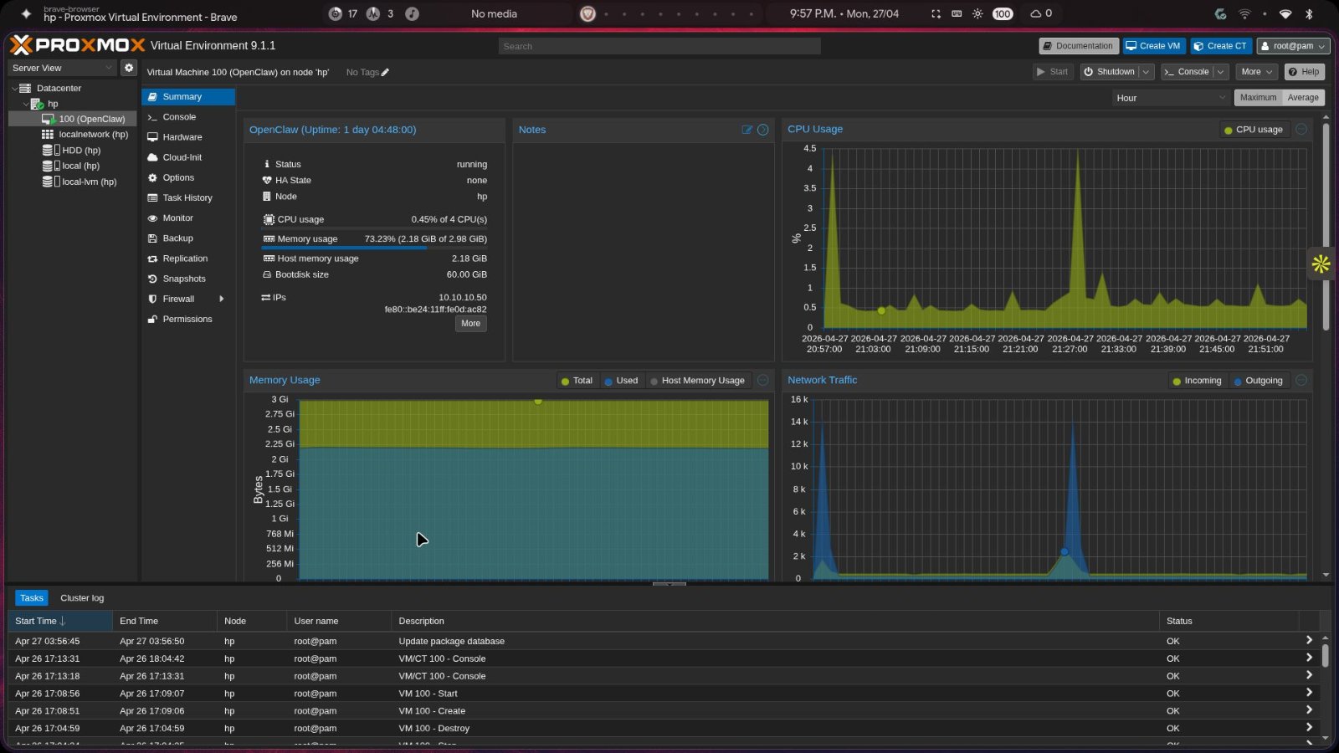1339x753 pixels.
Task: Collapse the Memory Usage panel
Action: click(763, 380)
